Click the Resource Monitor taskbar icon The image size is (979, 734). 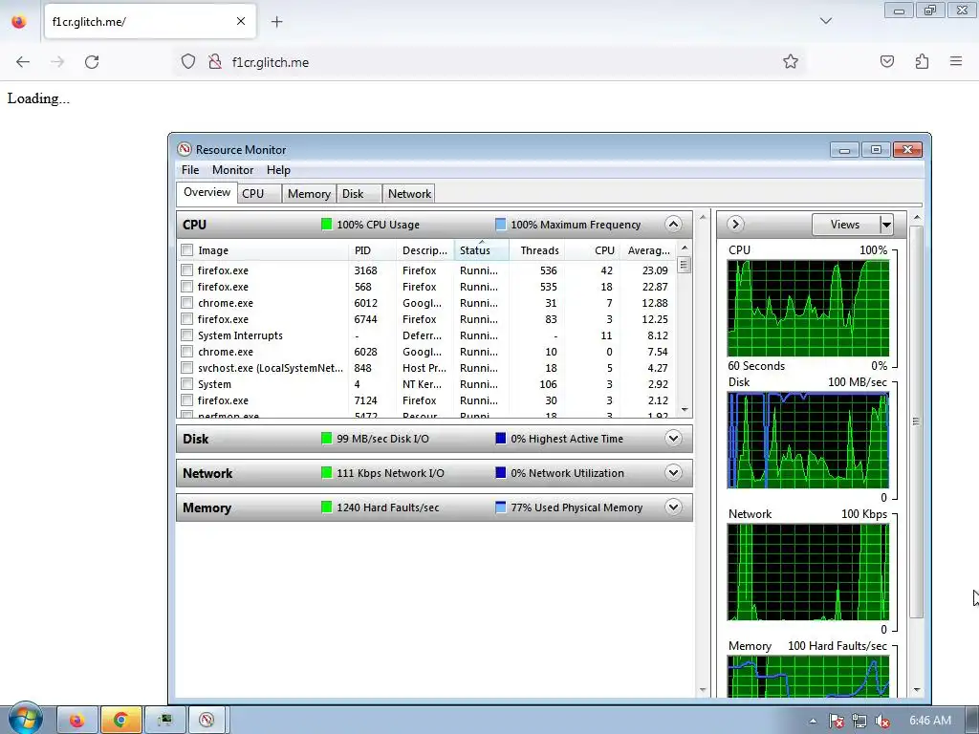pos(207,721)
